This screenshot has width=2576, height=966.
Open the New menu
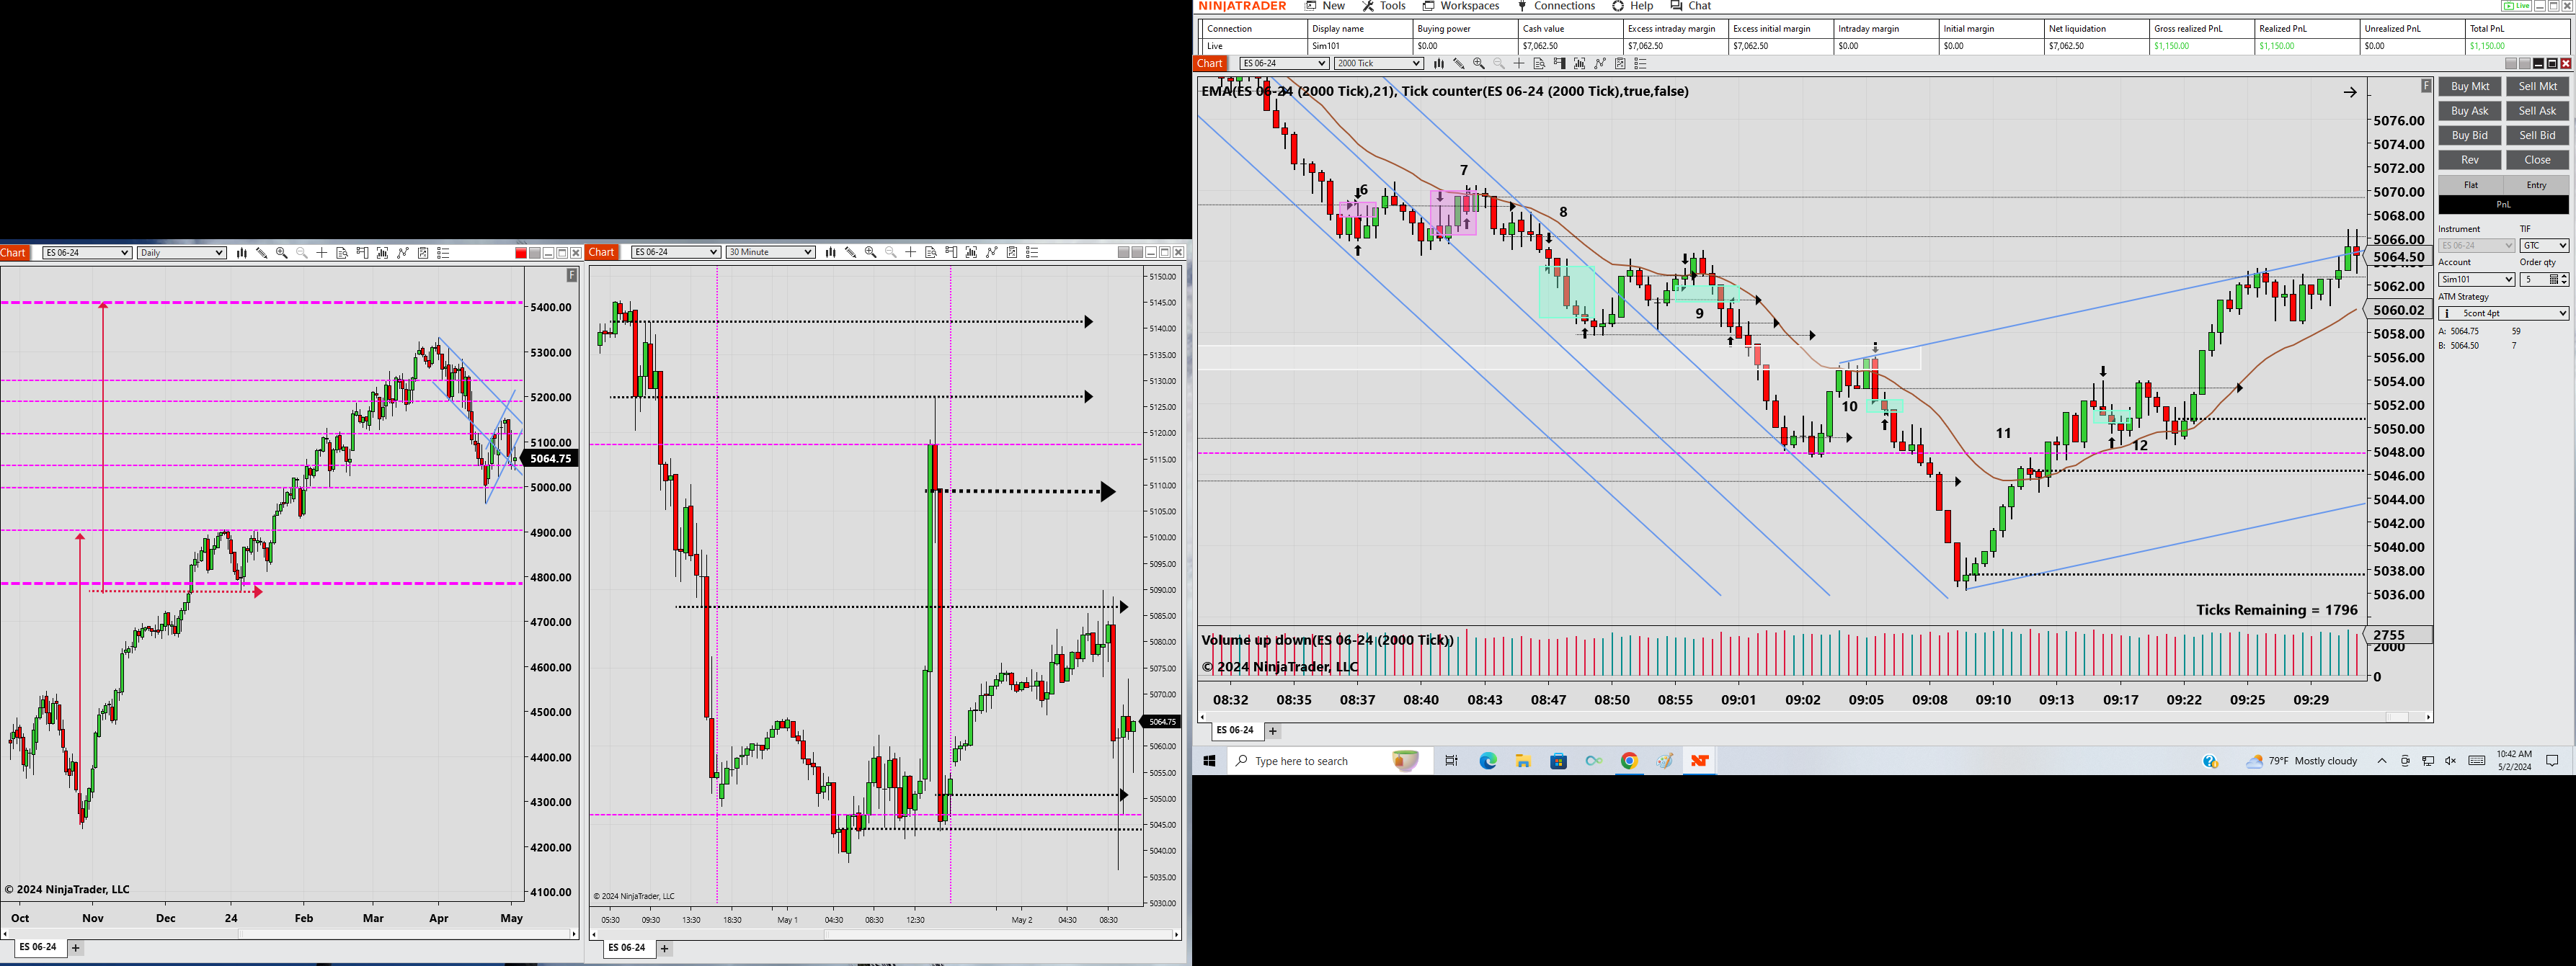[x=1325, y=6]
